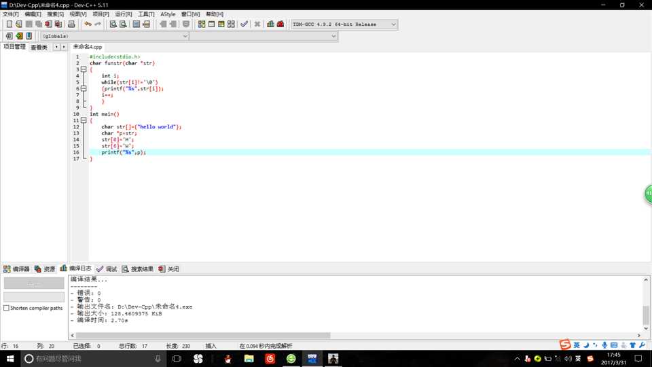Open the 帮助[H] menu

coord(215,14)
